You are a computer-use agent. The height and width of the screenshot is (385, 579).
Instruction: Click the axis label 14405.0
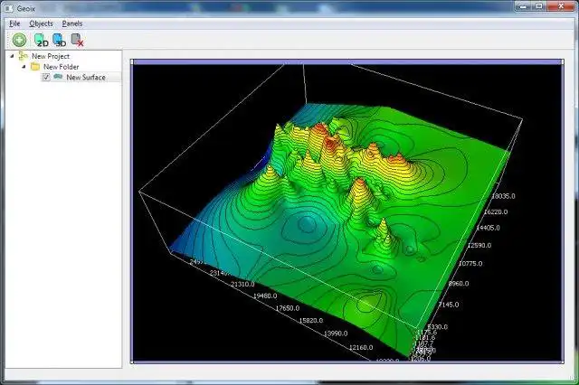488,228
